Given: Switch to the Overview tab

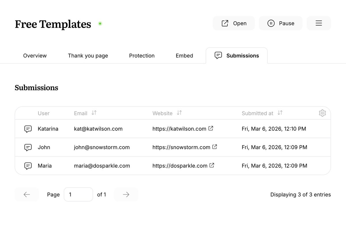Looking at the screenshot, I should click(35, 56).
